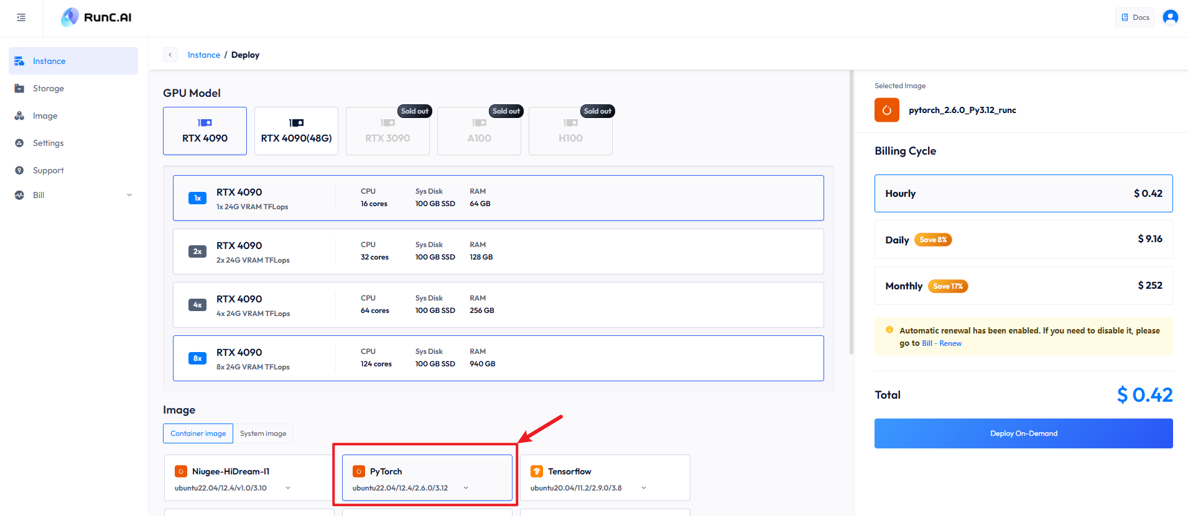Open Support in the sidebar
The height and width of the screenshot is (516, 1188).
tap(73, 170)
